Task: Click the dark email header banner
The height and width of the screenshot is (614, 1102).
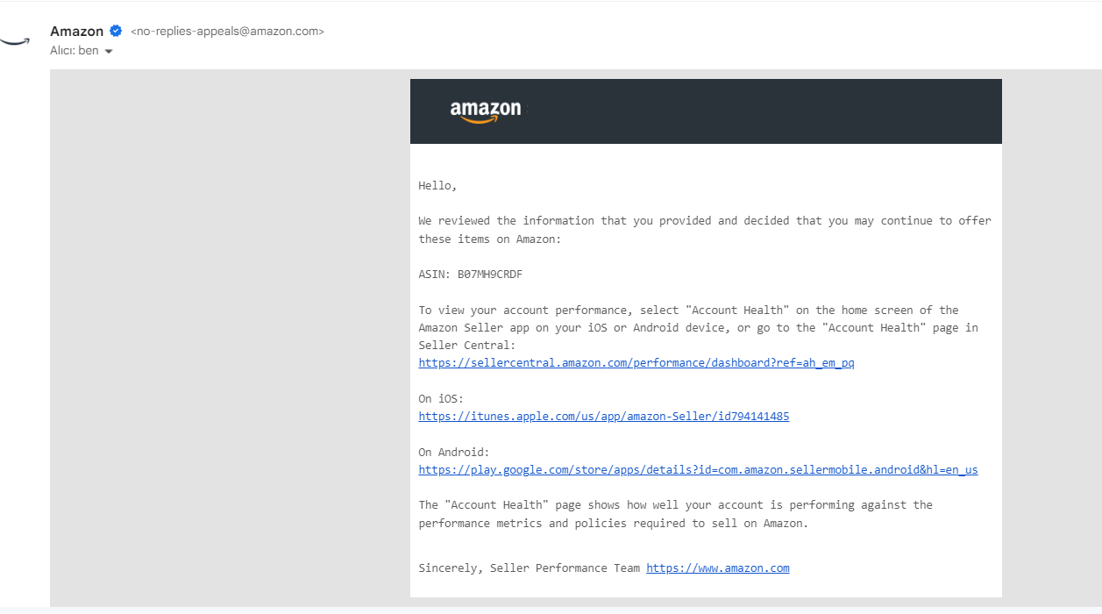Action: (706, 111)
